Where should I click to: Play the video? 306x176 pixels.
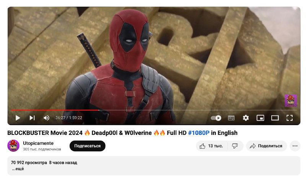point(18,118)
